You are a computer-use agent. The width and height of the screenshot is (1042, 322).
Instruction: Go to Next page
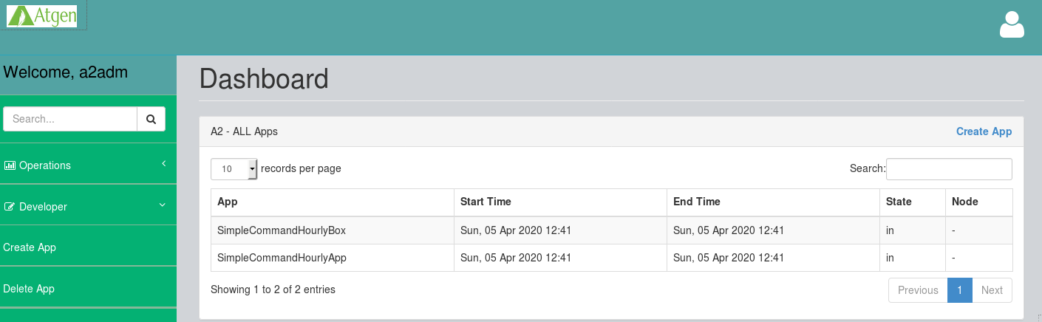click(x=992, y=290)
